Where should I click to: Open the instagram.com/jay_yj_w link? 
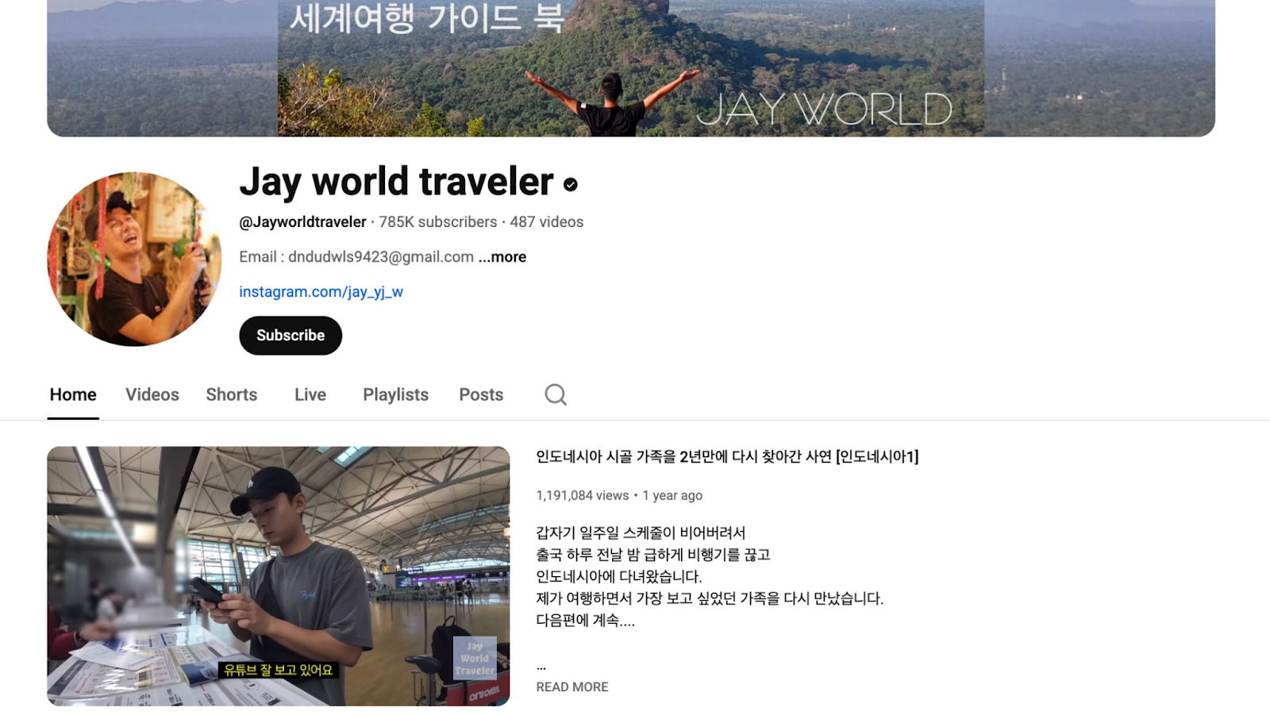click(321, 292)
